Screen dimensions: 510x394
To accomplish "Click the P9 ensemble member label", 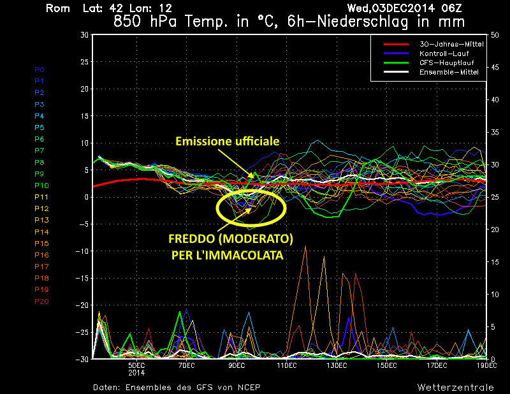I will click(x=39, y=174).
